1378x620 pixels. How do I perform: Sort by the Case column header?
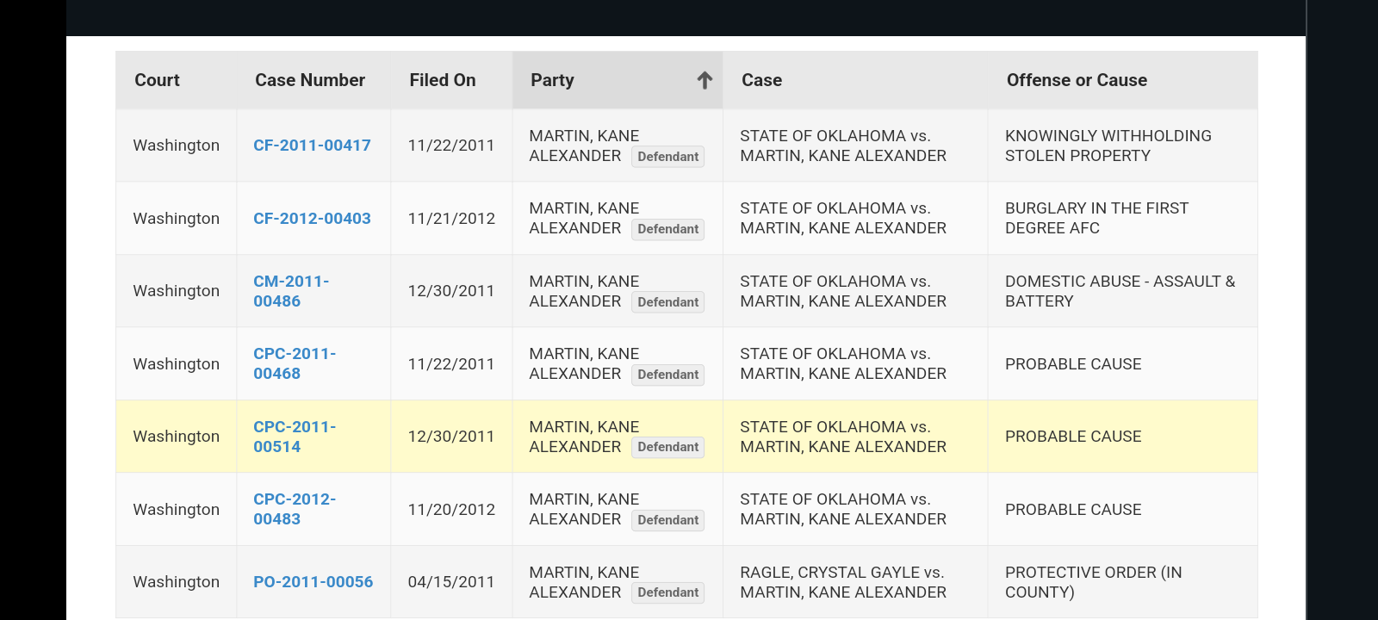click(x=762, y=80)
